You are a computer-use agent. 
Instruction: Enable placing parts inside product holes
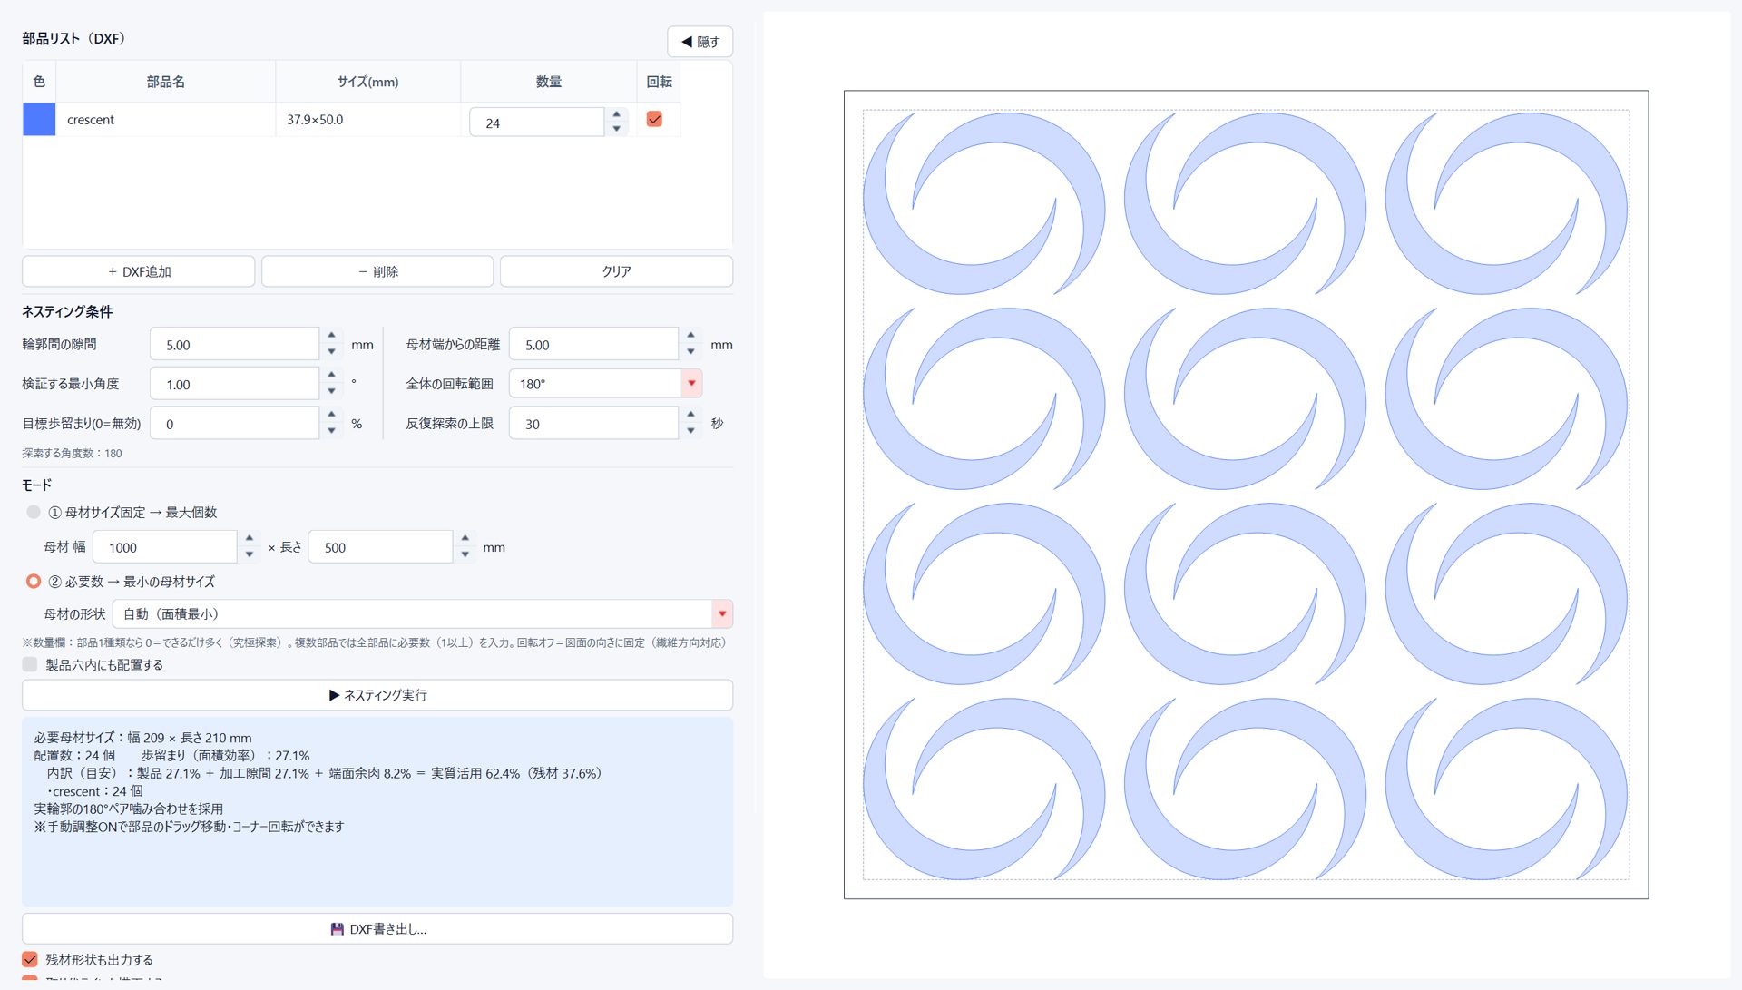click(30, 664)
